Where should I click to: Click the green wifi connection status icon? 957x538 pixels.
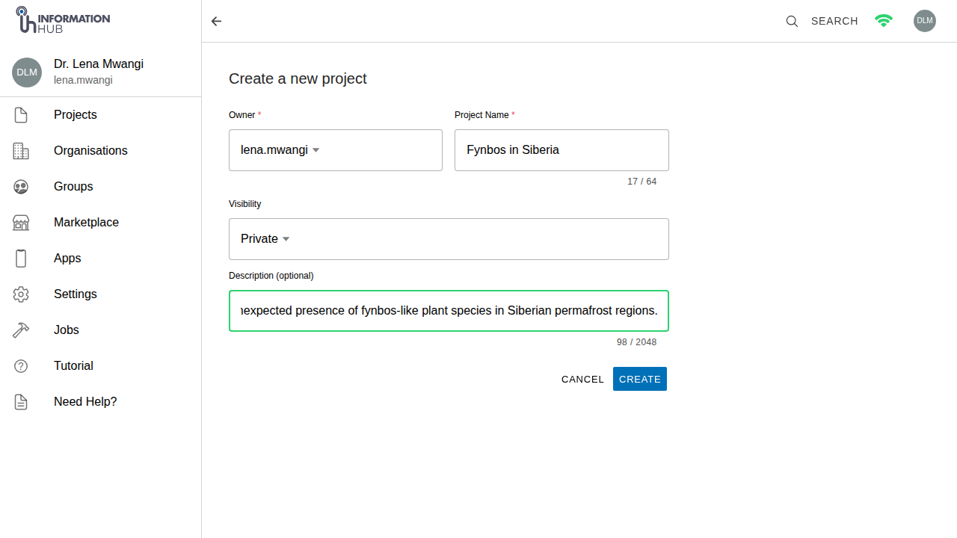pos(884,21)
